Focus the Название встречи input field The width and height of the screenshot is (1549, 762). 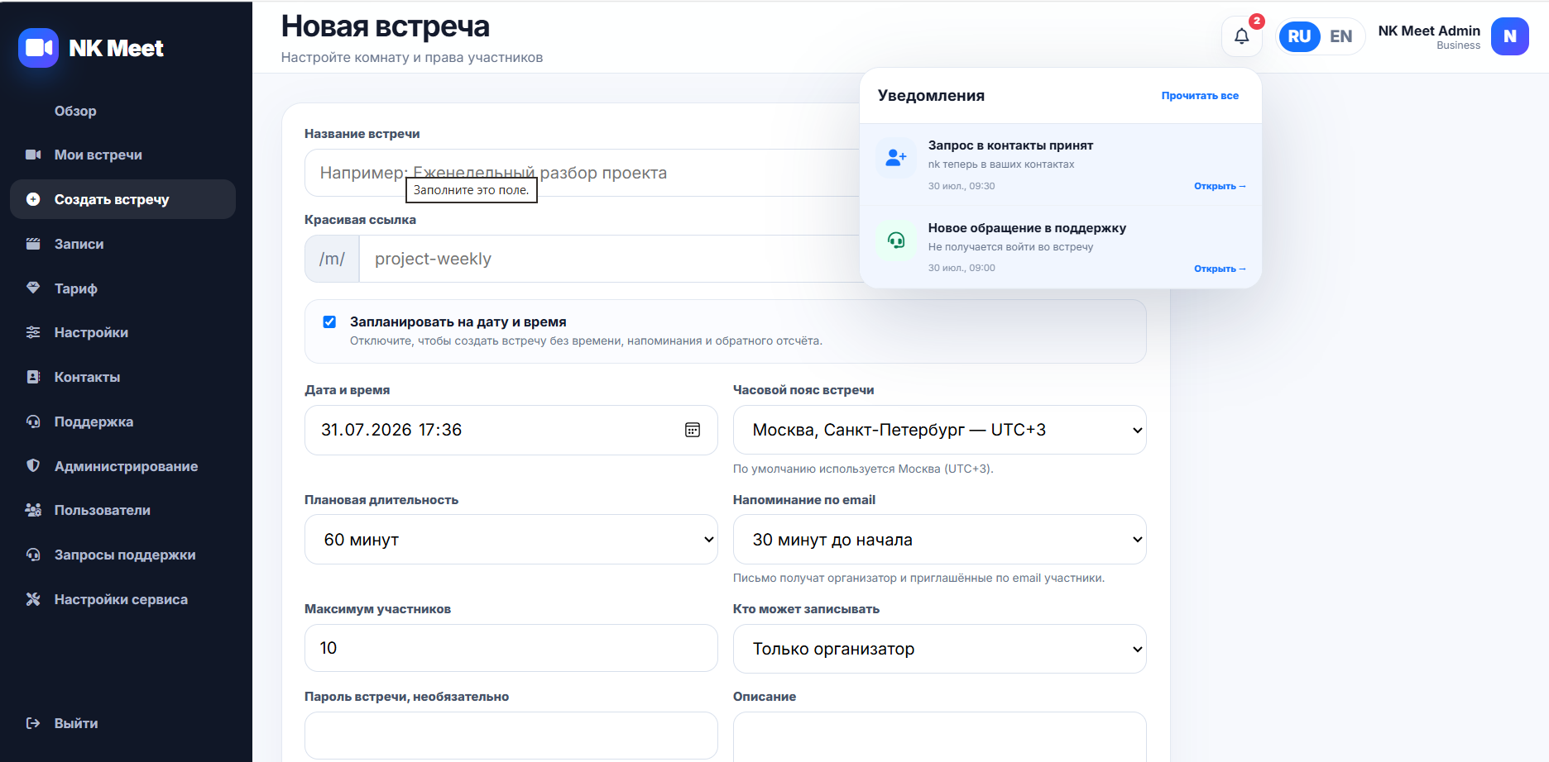click(x=582, y=173)
